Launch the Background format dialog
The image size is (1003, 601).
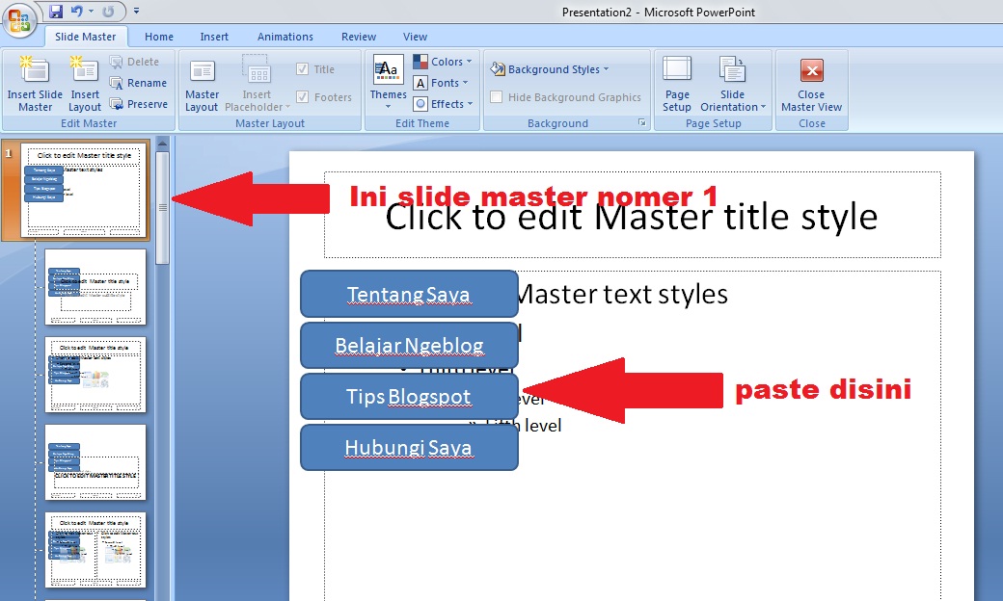[x=641, y=122]
